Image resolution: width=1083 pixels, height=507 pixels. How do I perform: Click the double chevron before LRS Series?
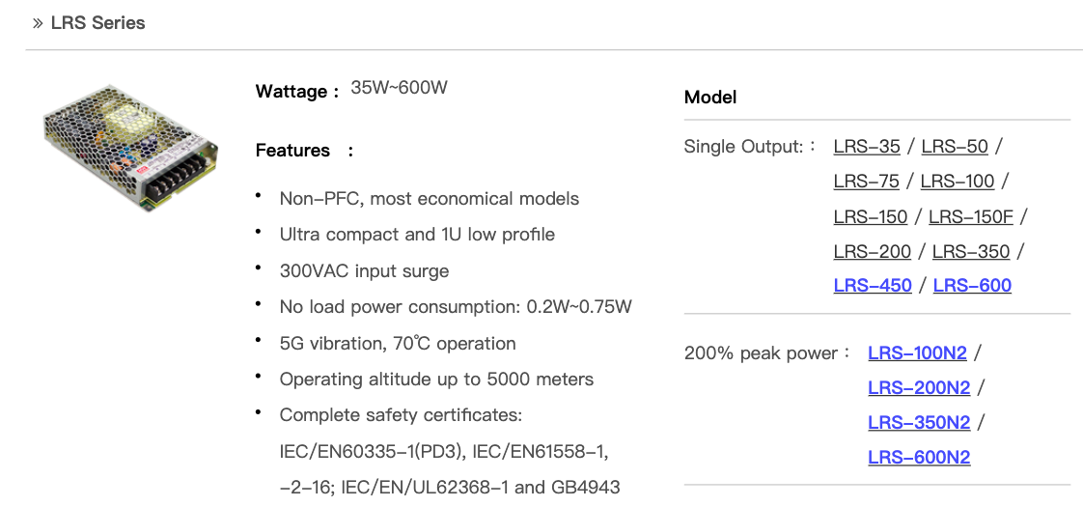click(x=38, y=23)
